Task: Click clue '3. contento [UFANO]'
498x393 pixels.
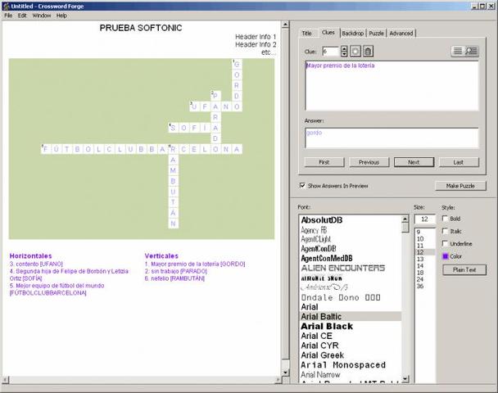Action: click(36, 264)
